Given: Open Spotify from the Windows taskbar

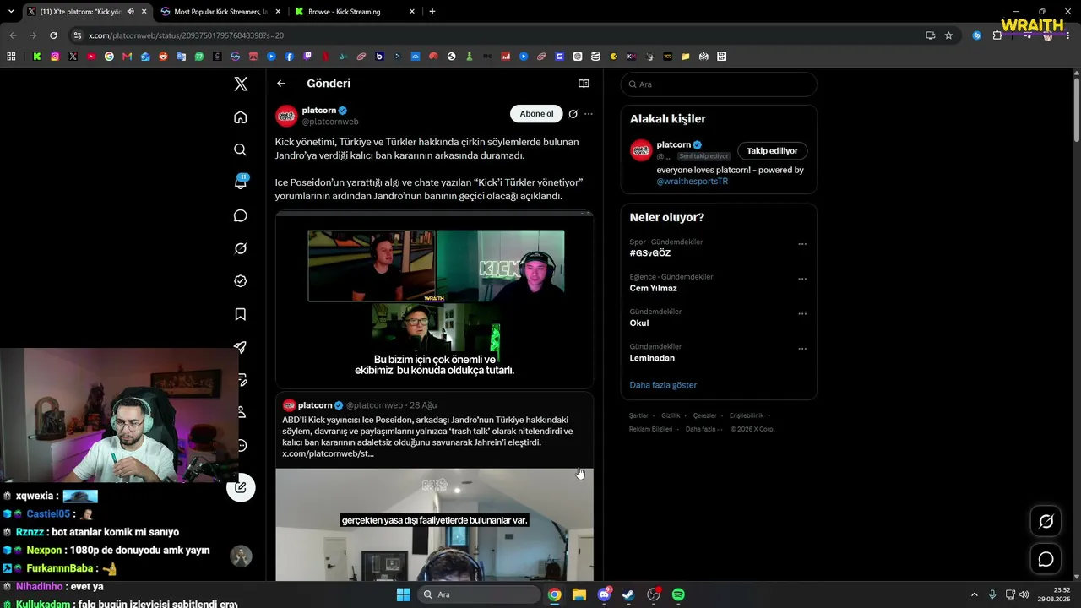Looking at the screenshot, I should click(x=678, y=594).
